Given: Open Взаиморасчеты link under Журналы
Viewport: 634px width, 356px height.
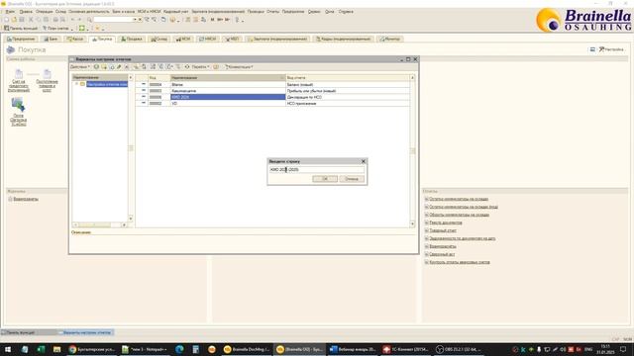Looking at the screenshot, I should 26,199.
